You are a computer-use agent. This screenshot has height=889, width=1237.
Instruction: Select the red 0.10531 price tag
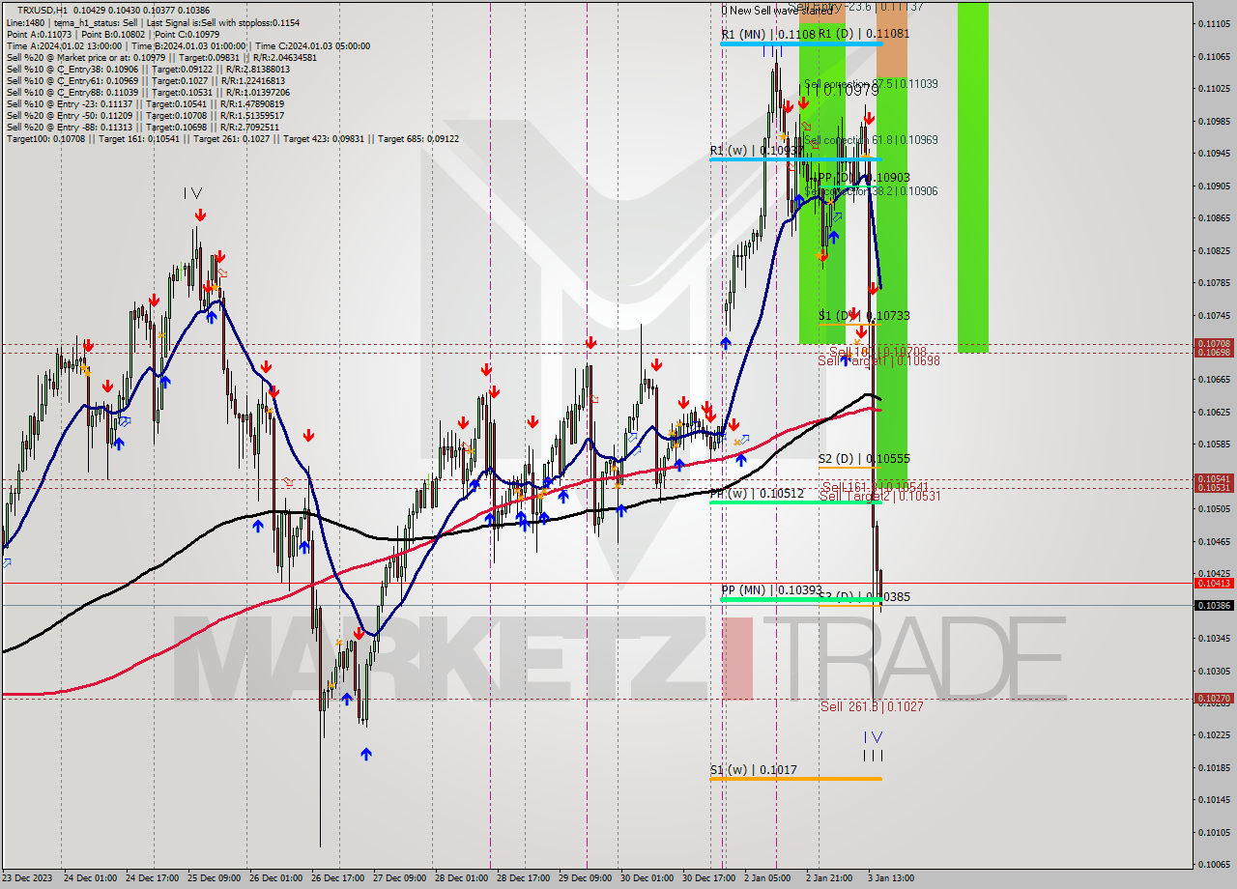click(1214, 487)
